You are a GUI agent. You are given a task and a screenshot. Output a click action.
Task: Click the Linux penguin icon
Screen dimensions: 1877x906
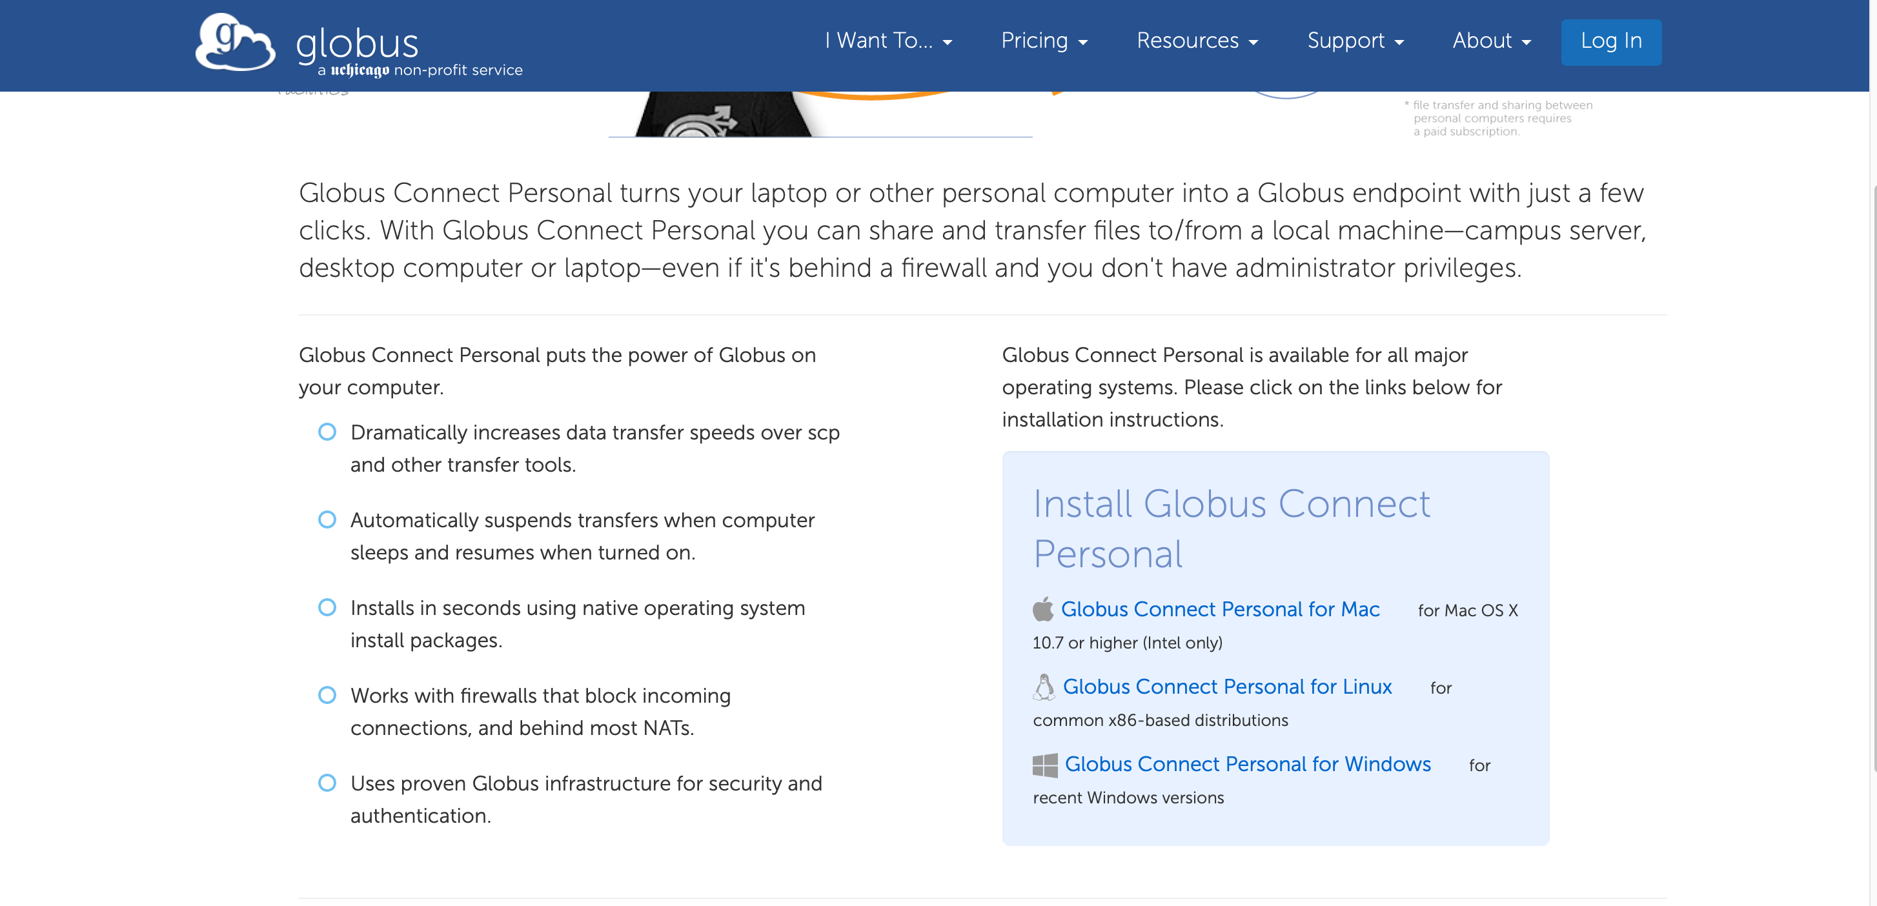click(1044, 687)
